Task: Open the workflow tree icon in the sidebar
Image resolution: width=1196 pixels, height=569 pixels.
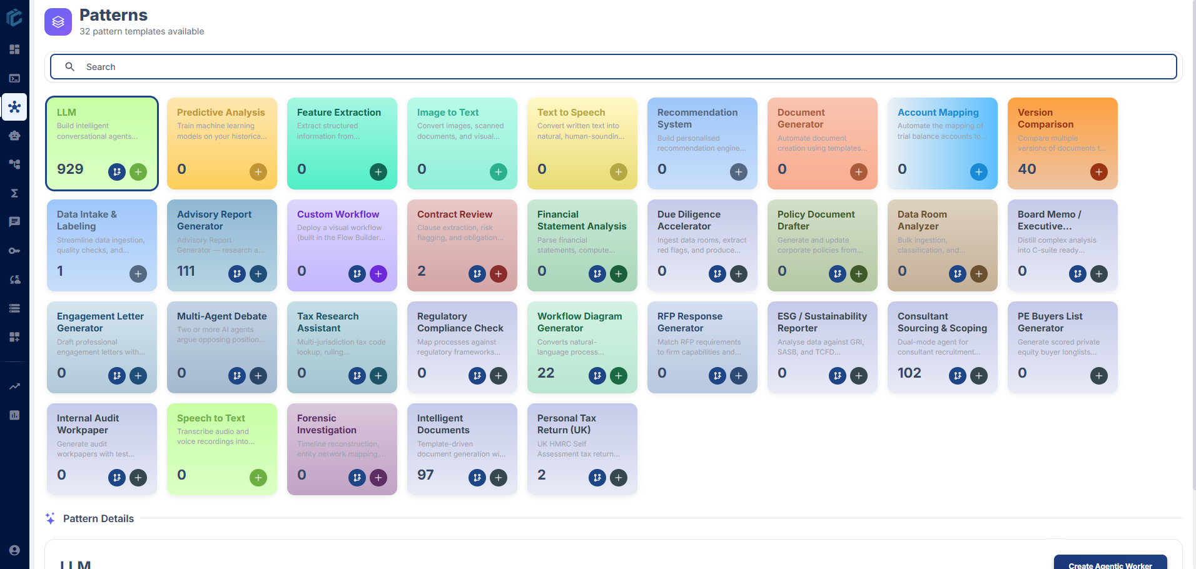Action: 14,164
